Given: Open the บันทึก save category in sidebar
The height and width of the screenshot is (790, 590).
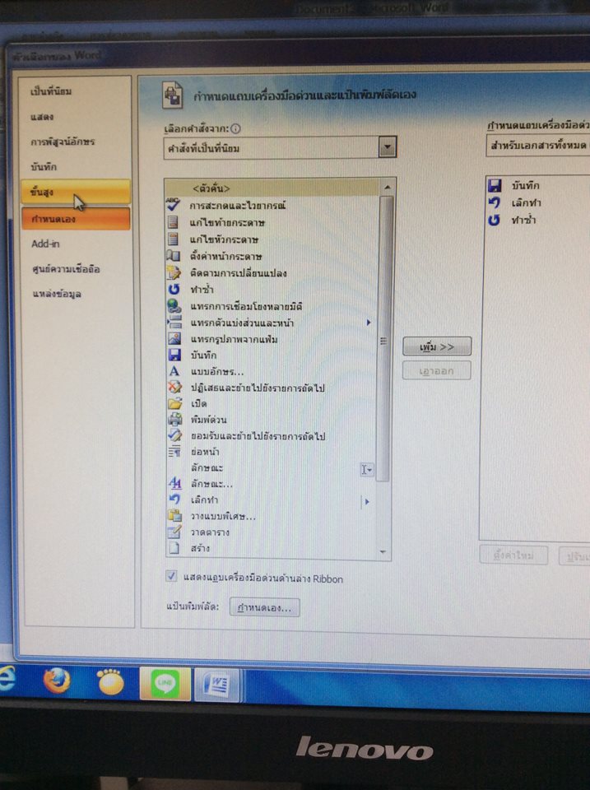Looking at the screenshot, I should [44, 167].
